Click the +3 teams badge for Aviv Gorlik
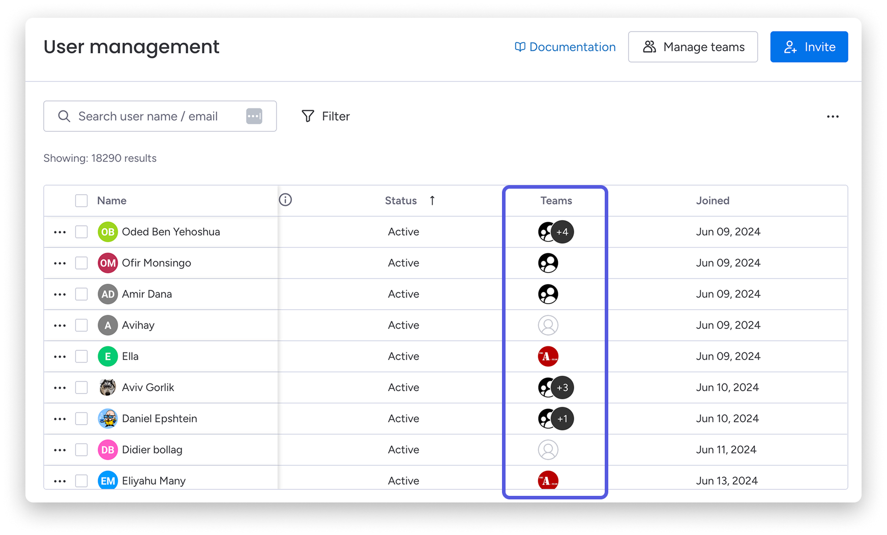This screenshot has height=535, width=887. click(563, 388)
